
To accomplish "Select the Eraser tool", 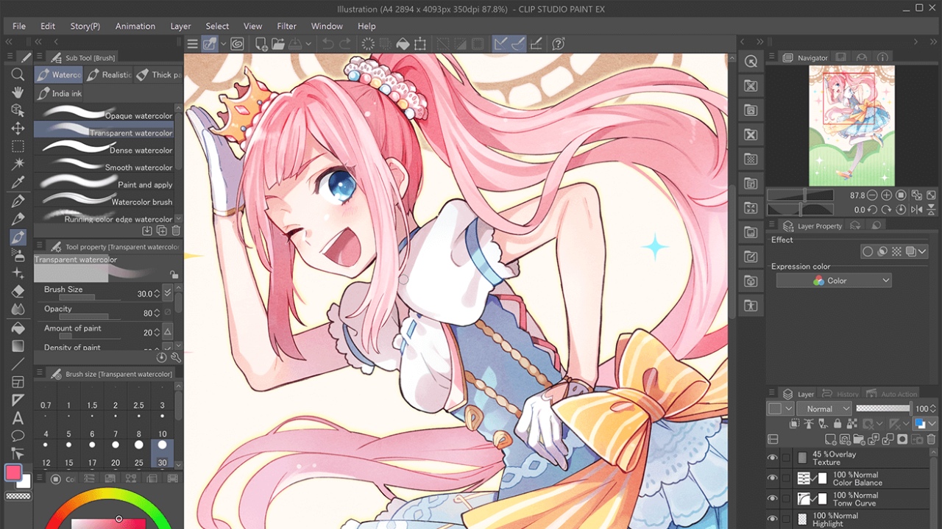I will point(18,292).
